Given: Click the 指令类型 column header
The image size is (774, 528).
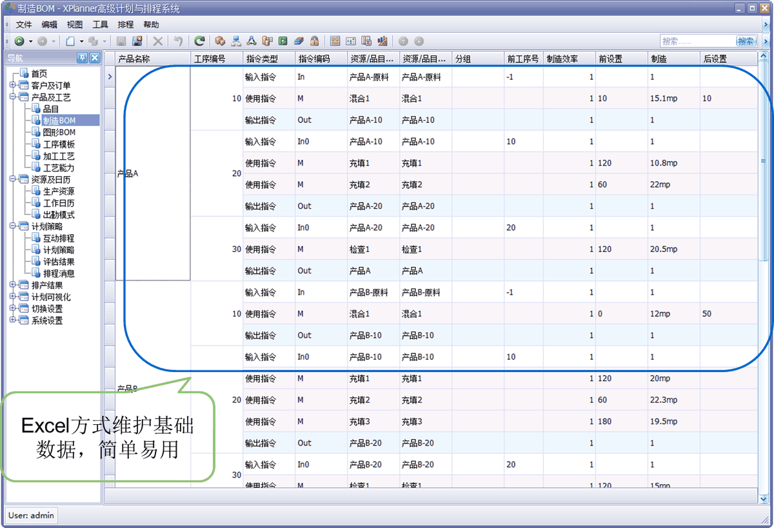Looking at the screenshot, I should (268, 59).
